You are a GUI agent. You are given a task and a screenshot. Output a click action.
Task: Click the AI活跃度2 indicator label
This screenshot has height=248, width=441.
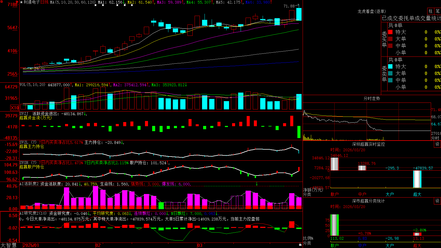[x=29, y=184]
